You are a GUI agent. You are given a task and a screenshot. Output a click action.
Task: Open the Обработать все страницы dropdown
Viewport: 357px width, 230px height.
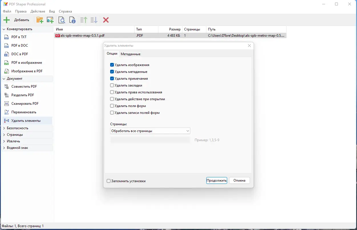tap(150, 131)
